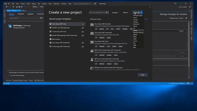The image size is (197, 111).
Task: Switch to the Updates tab
Action: pyautogui.click(x=30, y=14)
